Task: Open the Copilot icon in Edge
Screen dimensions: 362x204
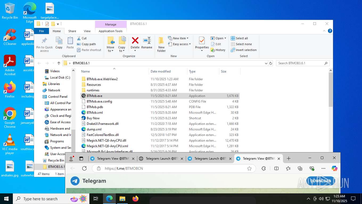Action: click(x=335, y=168)
